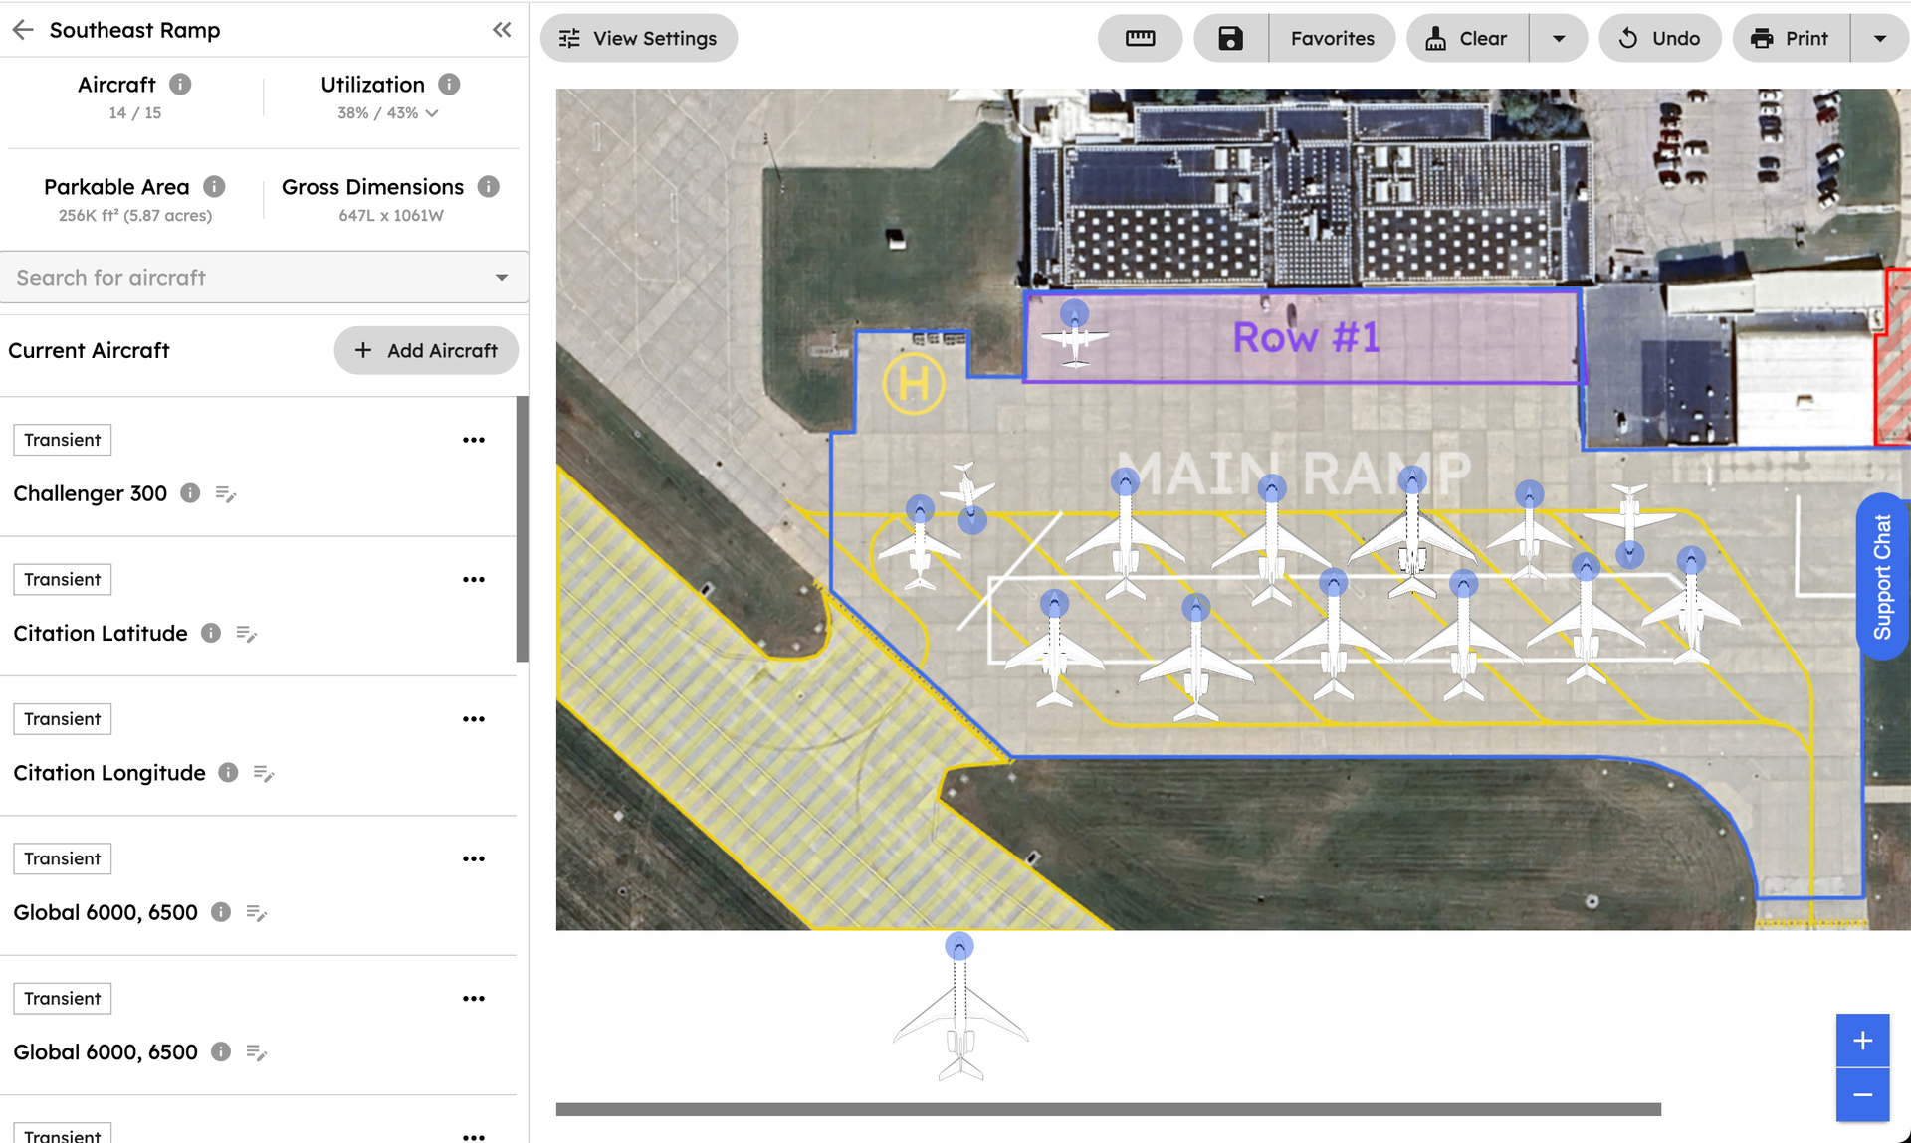Click the map horizontal scrollbar
Screen dimensions: 1911x1143
pos(1108,1109)
